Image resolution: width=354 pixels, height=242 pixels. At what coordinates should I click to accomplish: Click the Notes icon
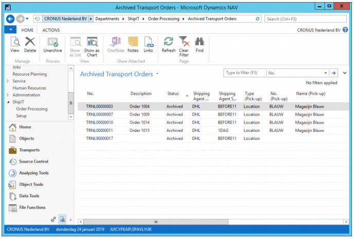pos(133,44)
